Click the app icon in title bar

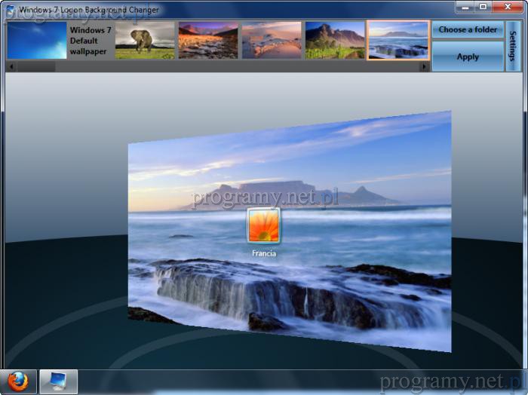click(10, 10)
